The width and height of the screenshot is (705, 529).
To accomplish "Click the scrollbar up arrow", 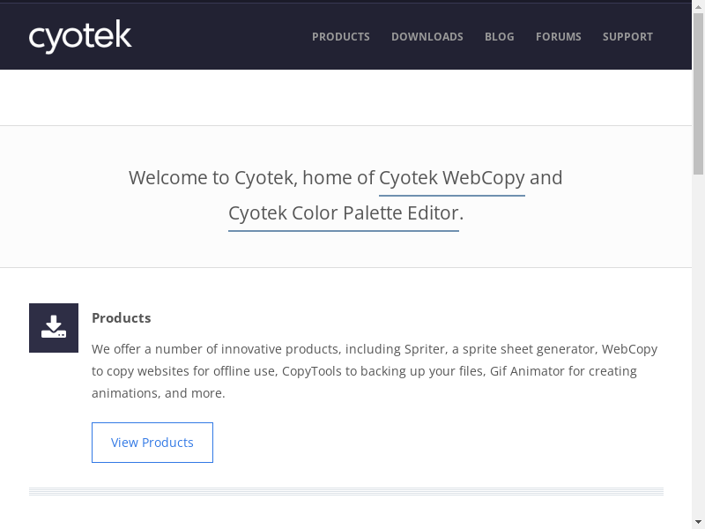I will [698, 5].
